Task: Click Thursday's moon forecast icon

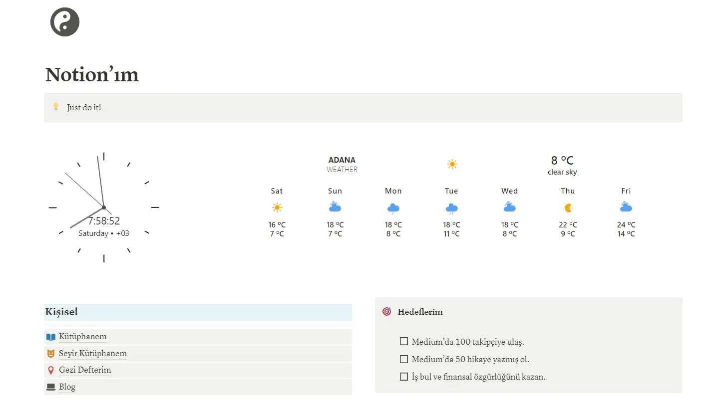Action: (x=568, y=208)
